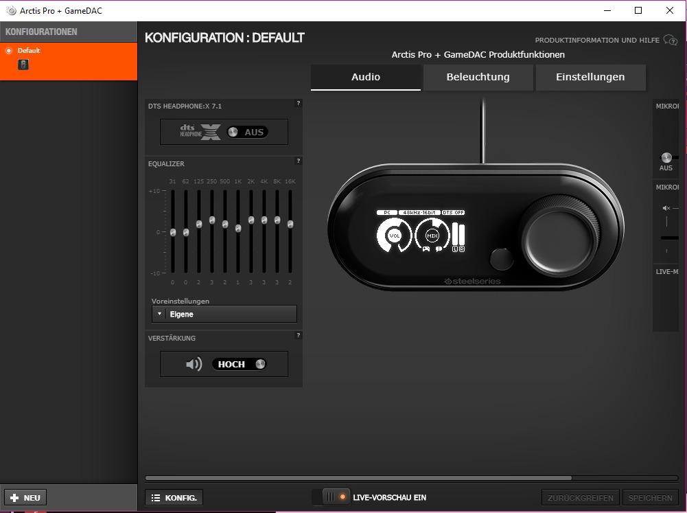Screen dimensions: 687x513
Task: Click the horizontal scrollbar at bottom
Action: pyautogui.click(x=358, y=478)
